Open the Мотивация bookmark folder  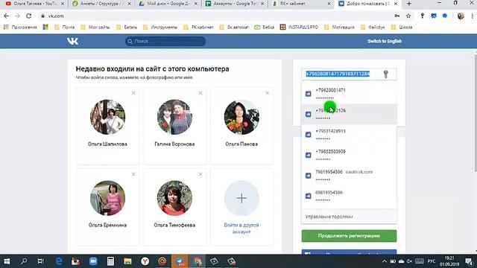point(339,27)
